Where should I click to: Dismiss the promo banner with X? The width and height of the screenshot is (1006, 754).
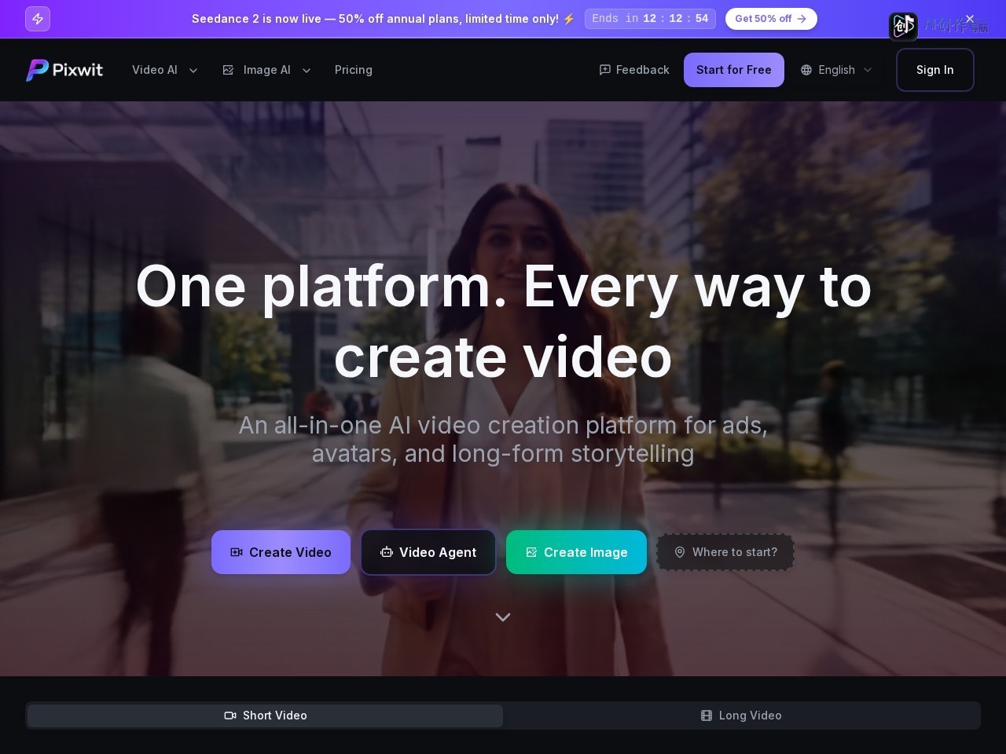click(x=970, y=19)
